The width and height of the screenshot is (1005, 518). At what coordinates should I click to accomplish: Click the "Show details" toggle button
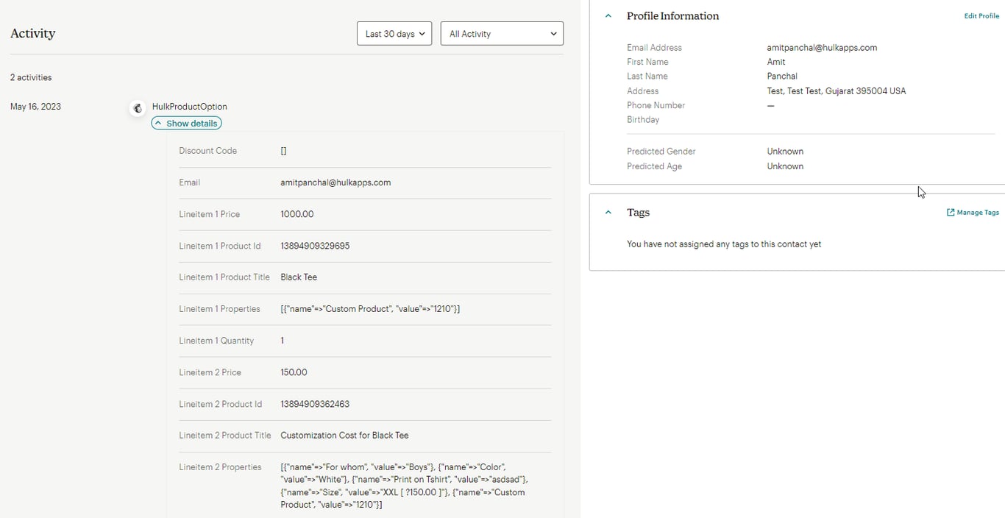[x=186, y=124]
